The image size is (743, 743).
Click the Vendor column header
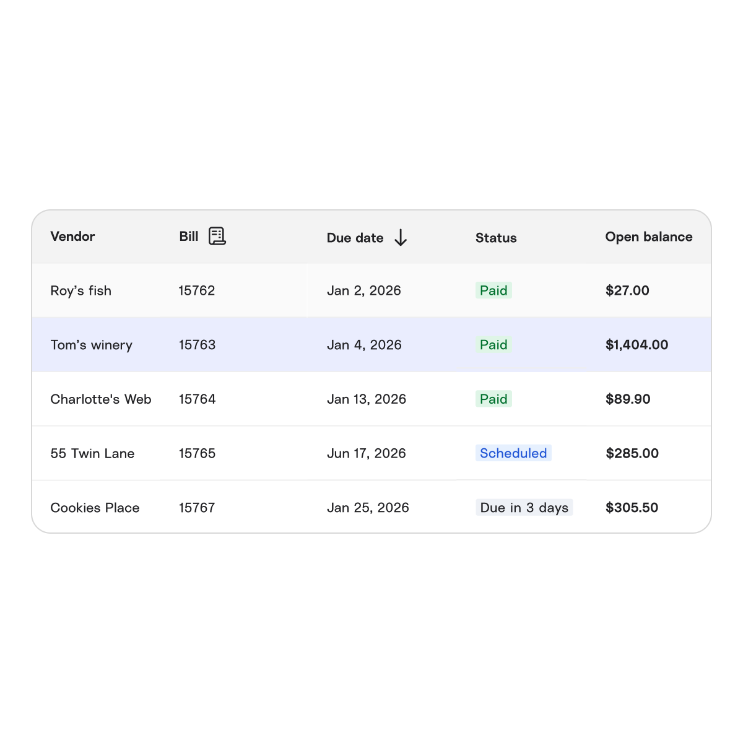72,237
